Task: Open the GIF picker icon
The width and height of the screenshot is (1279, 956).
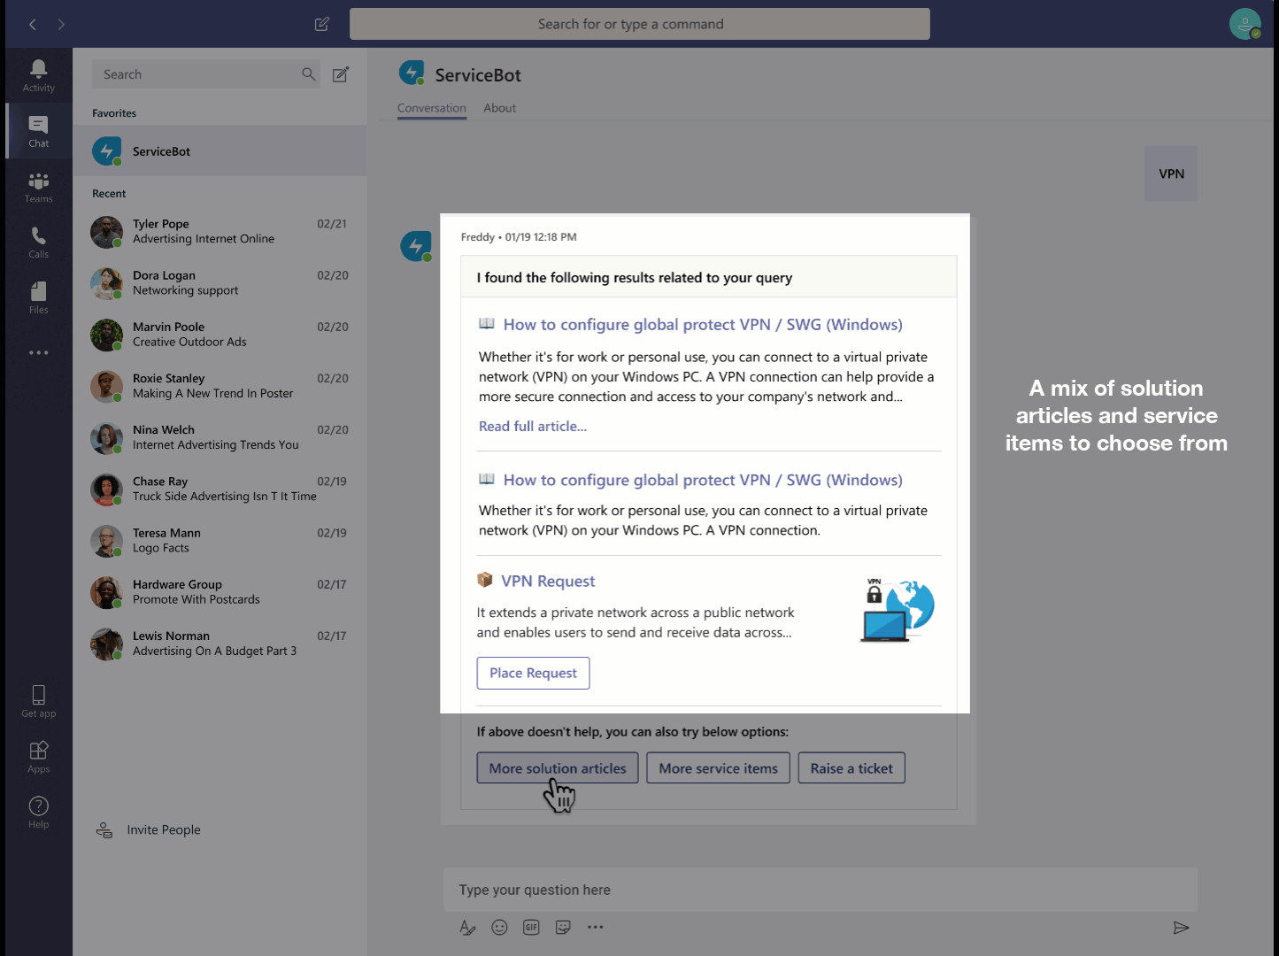Action: point(531,927)
